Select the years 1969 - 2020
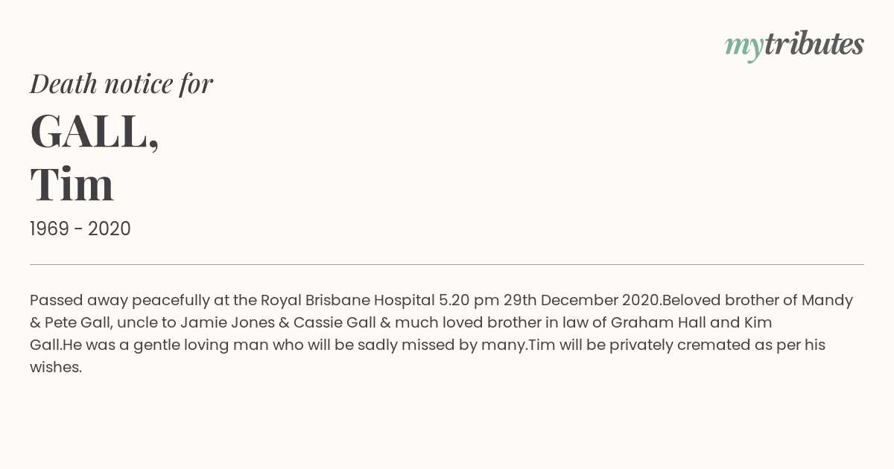The width and height of the screenshot is (894, 469). point(80,229)
